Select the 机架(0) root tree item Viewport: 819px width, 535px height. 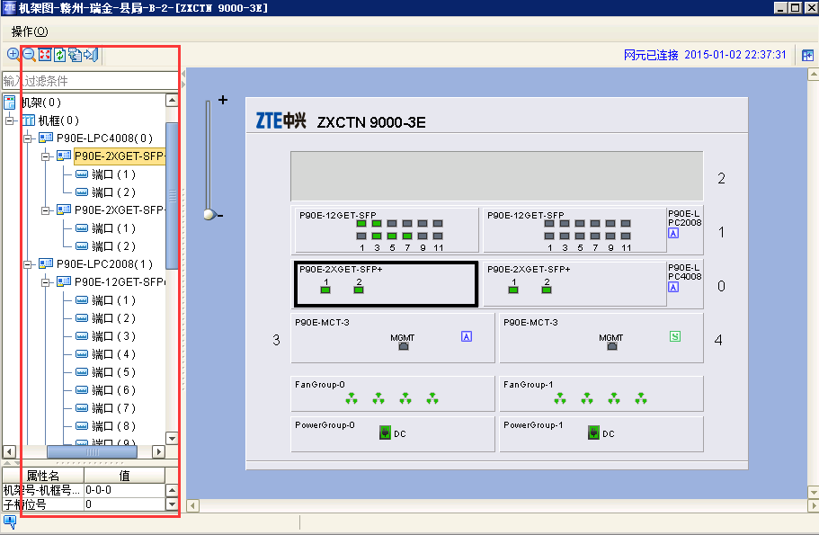coord(40,103)
